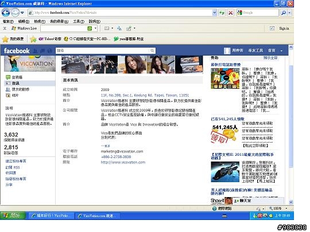Click the magnifier icon in Facebook search
Image resolution: width=310 pixels, height=232 pixels.
[x=152, y=51]
